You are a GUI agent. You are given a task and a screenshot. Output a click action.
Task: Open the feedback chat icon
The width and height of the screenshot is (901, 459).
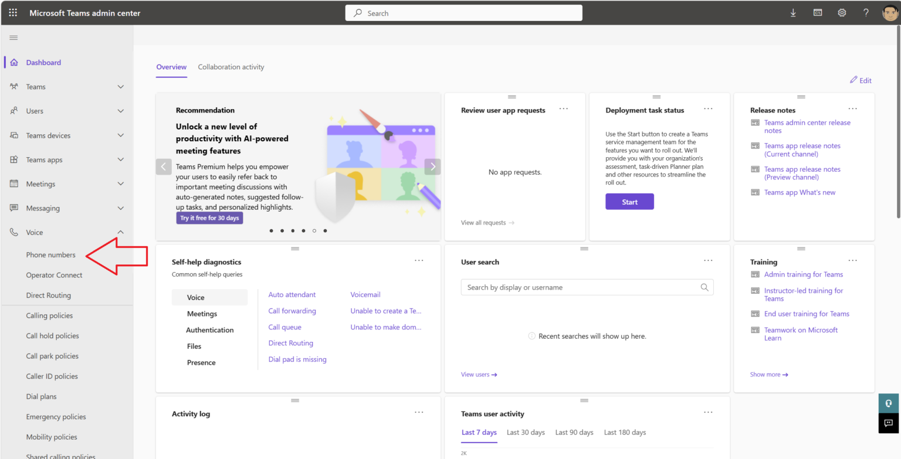[x=888, y=423]
